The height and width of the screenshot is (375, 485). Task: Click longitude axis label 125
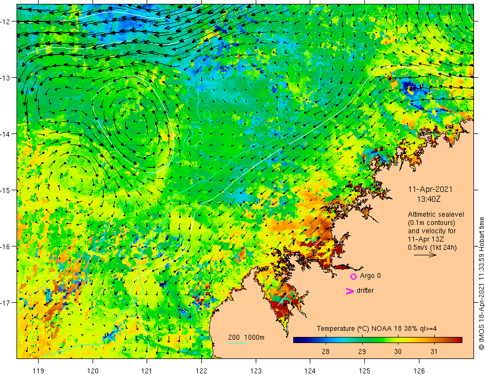pos(364,371)
